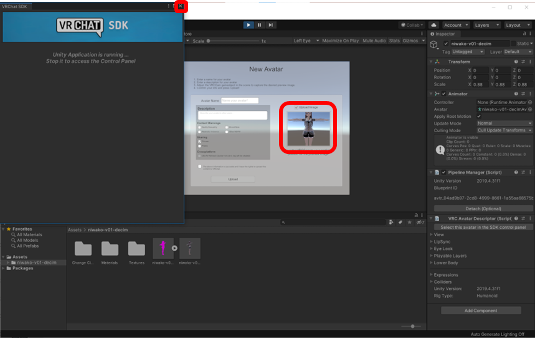The height and width of the screenshot is (338, 535).
Task: Open the Textures folder
Action: tap(136, 249)
